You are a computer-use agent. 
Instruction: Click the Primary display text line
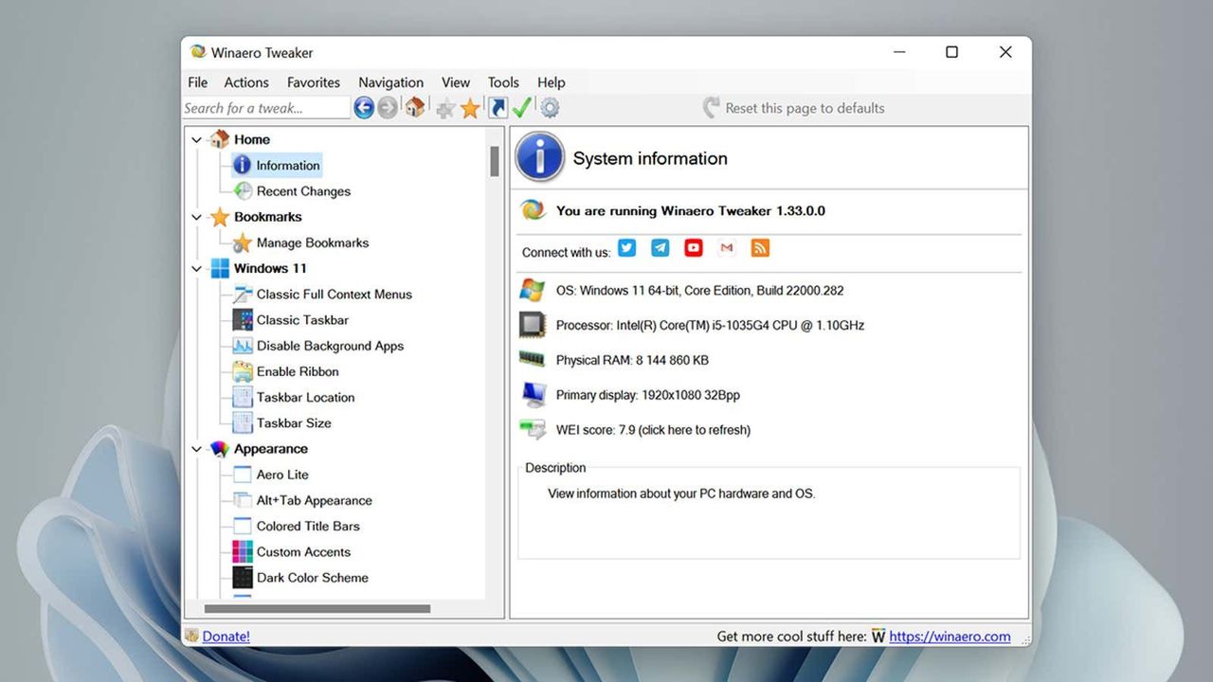click(x=648, y=395)
